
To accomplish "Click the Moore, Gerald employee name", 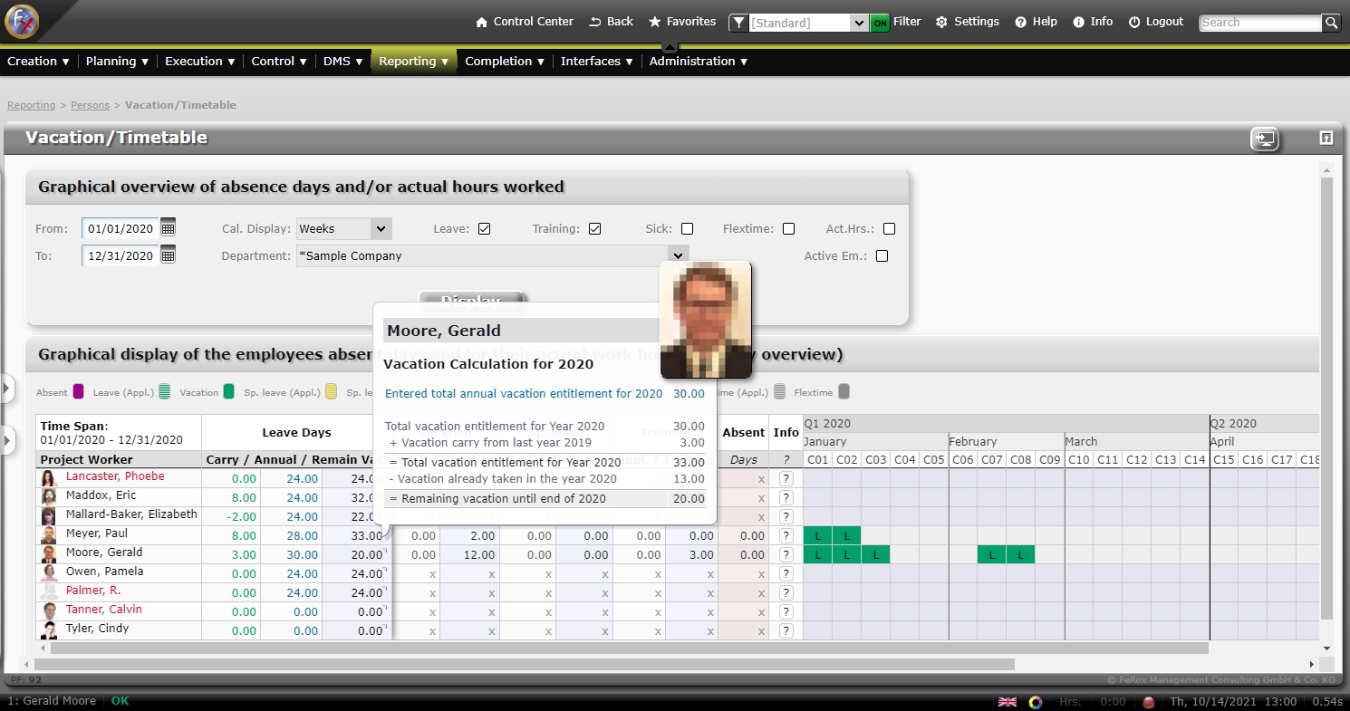I will click(104, 552).
